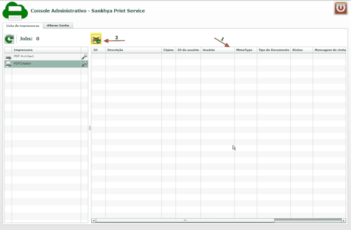Sort jobs by ID column header
This screenshot has height=230, width=351.
(99, 50)
